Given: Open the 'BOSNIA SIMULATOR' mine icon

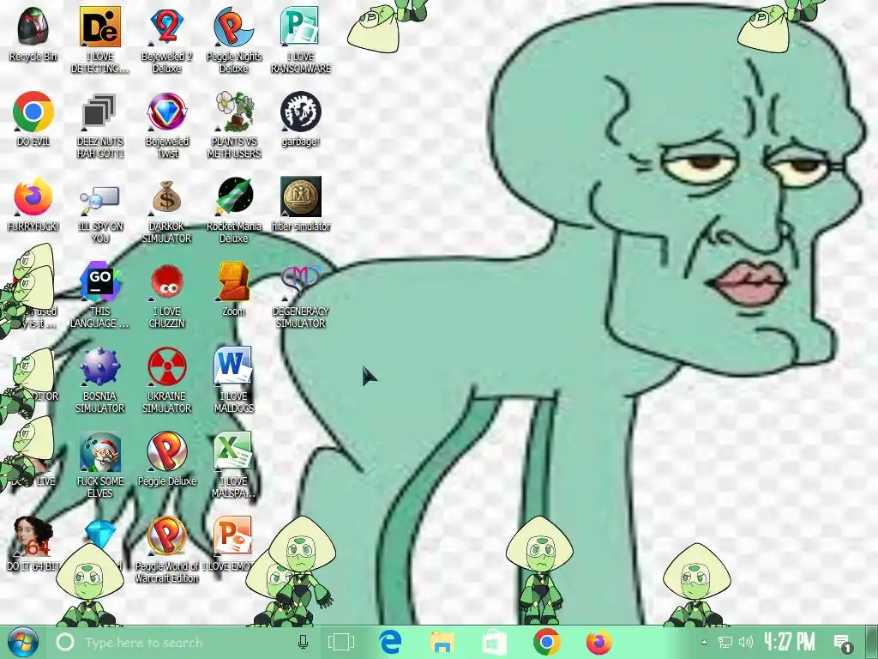Looking at the screenshot, I should pos(99,366).
